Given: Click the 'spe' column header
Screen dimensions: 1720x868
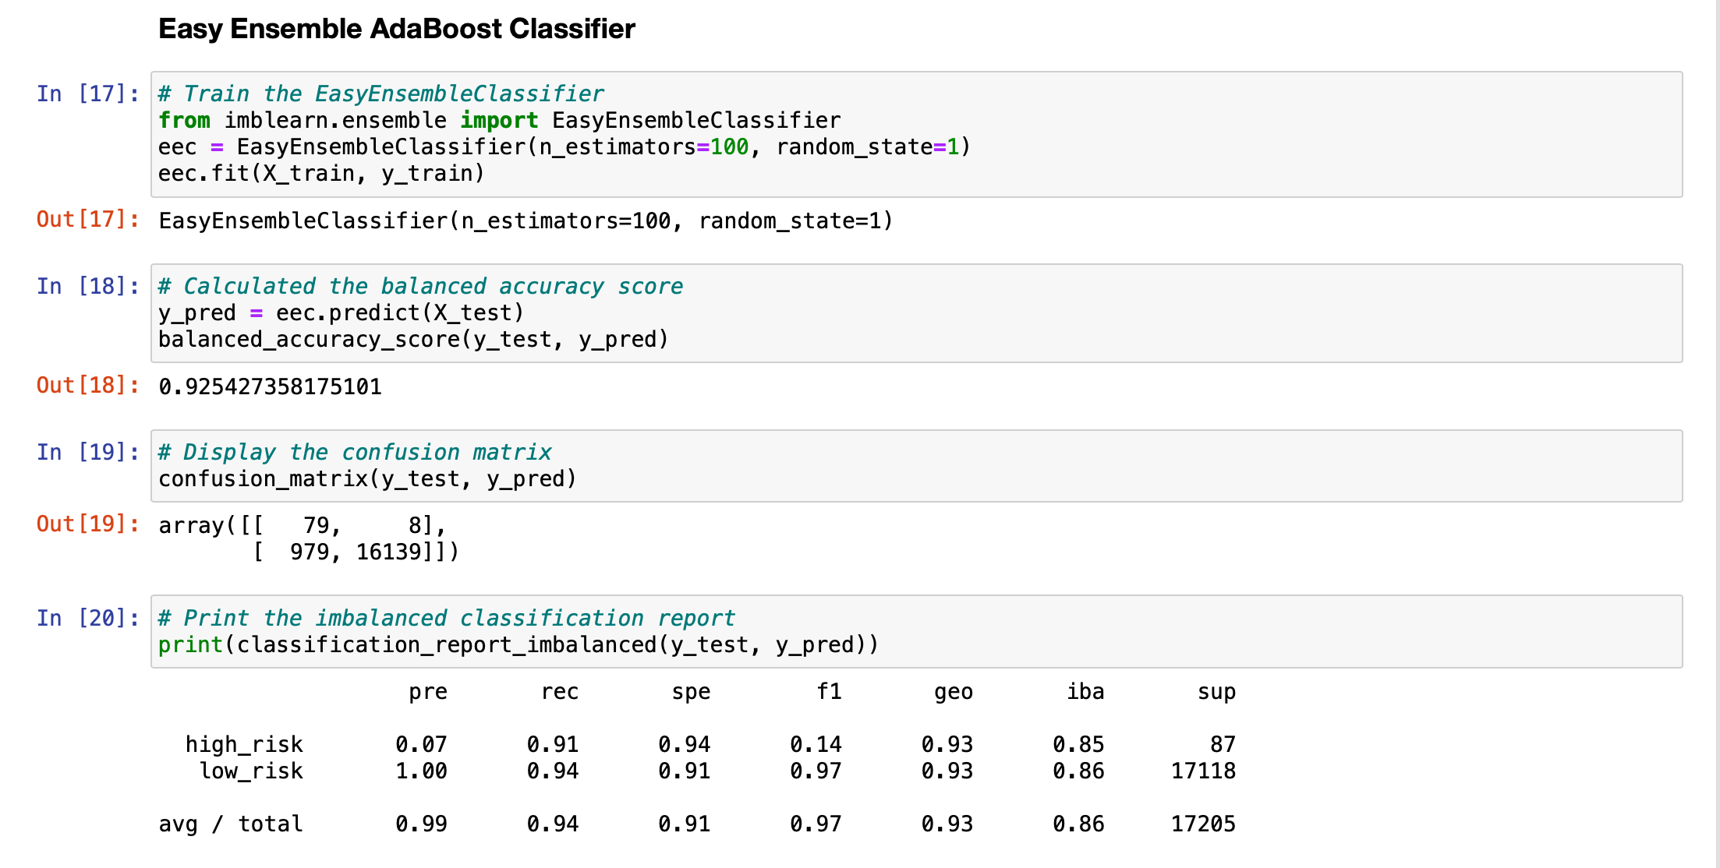Looking at the screenshot, I should pyautogui.click(x=691, y=692).
